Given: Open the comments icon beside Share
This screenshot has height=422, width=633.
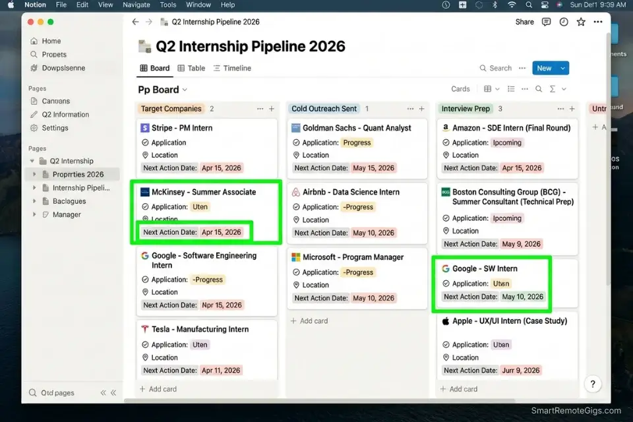Looking at the screenshot, I should 546,22.
